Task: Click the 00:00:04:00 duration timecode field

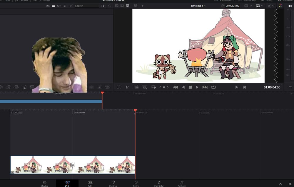Action: point(232,6)
